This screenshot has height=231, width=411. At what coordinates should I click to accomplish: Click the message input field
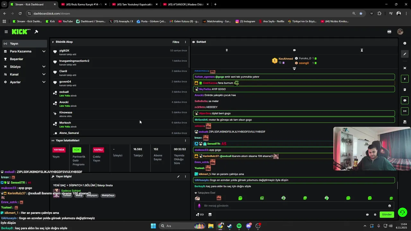pos(294,206)
